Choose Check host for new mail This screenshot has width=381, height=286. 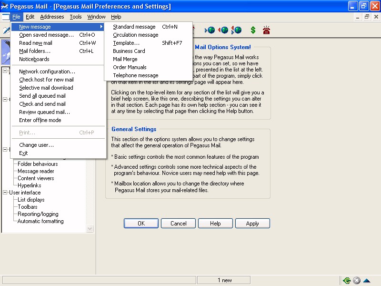58,80
